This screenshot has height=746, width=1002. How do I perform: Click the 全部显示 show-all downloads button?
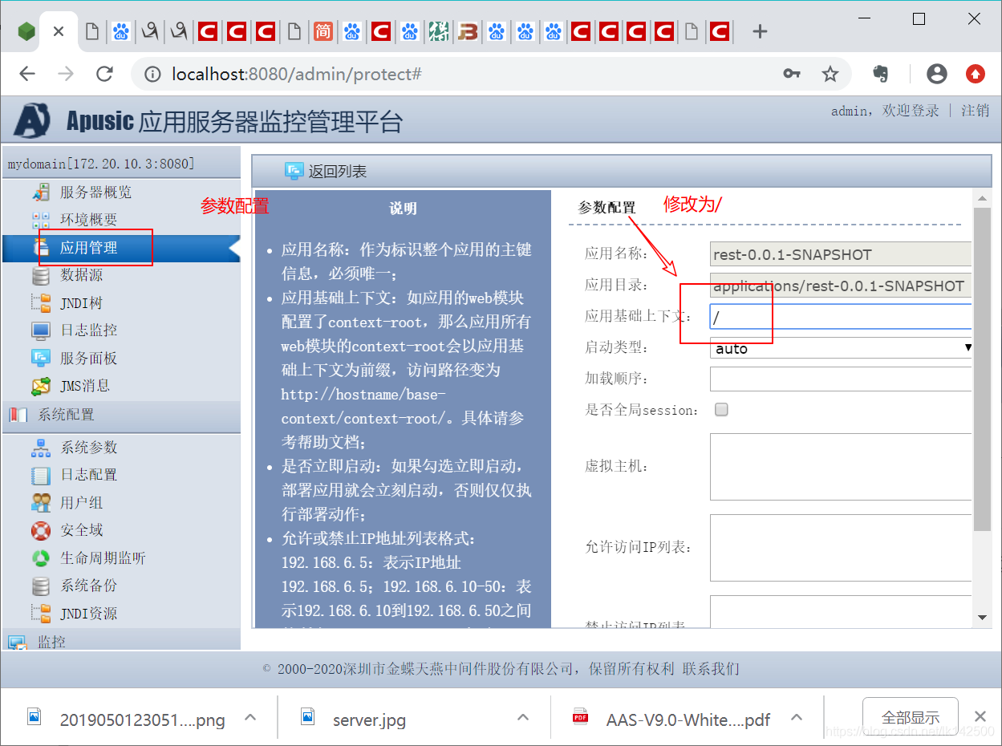click(x=909, y=718)
